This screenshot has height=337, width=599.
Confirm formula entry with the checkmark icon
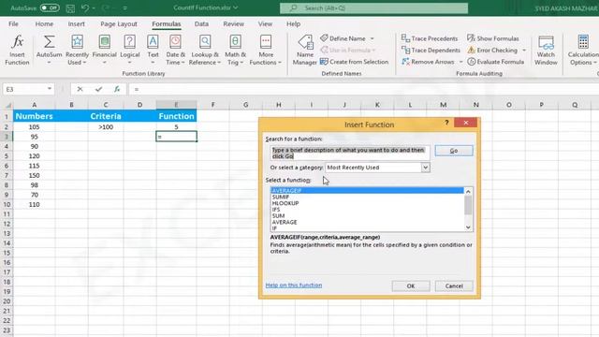[98, 89]
